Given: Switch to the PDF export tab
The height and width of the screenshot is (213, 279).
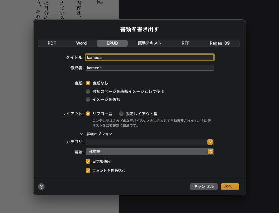Looking at the screenshot, I should click(x=52, y=43).
